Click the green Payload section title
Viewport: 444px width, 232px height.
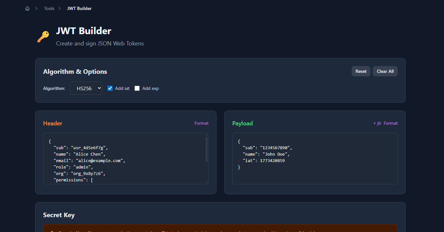(243, 123)
